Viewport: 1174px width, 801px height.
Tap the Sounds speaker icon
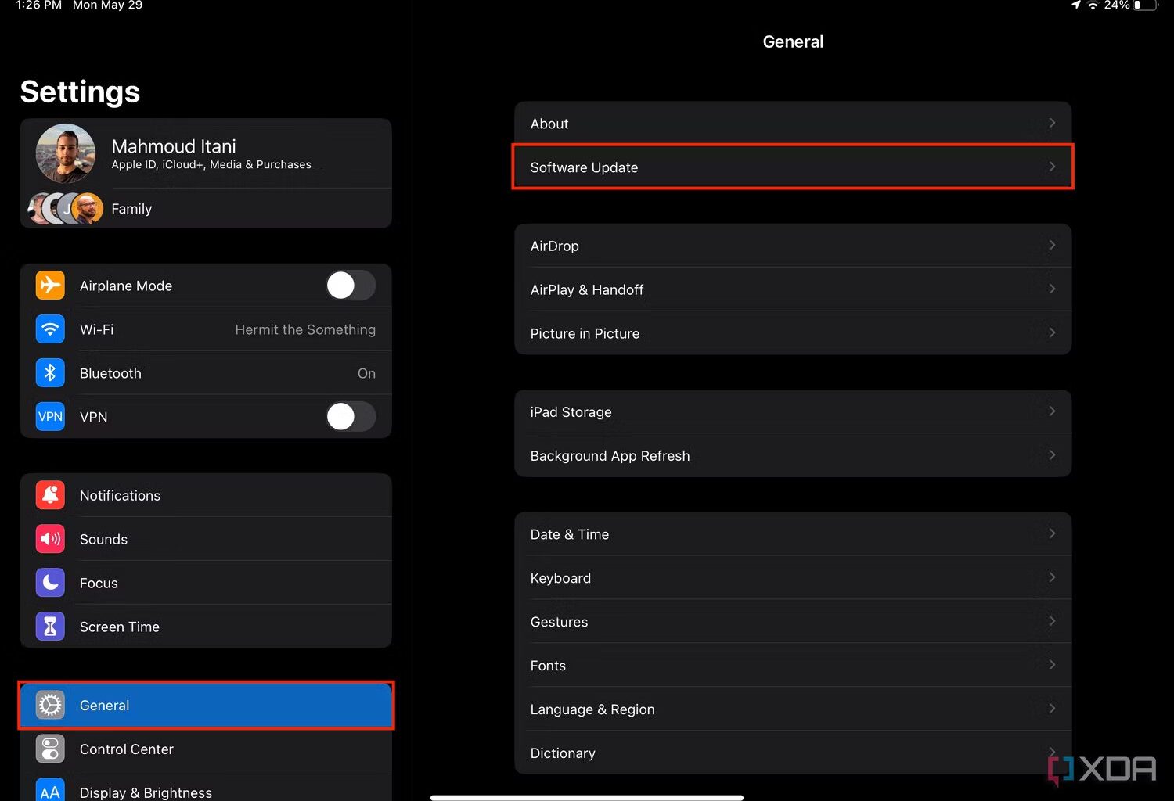point(50,539)
